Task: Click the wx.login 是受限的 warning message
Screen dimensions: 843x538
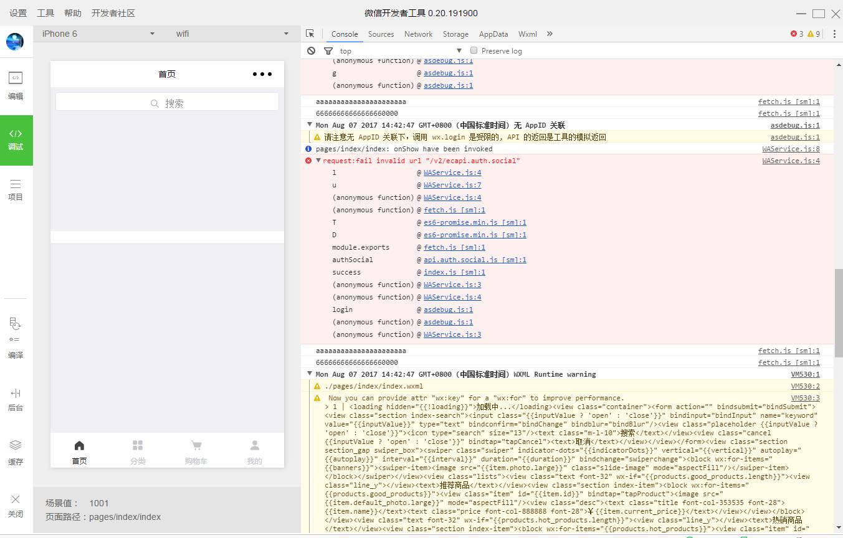Action: click(x=465, y=137)
